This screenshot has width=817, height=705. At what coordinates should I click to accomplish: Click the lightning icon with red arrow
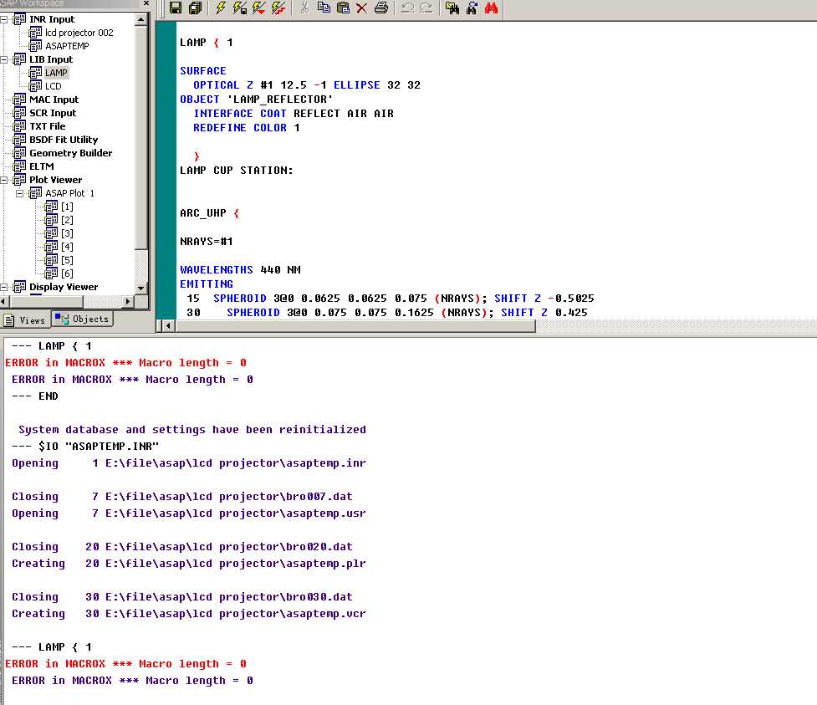[x=259, y=8]
